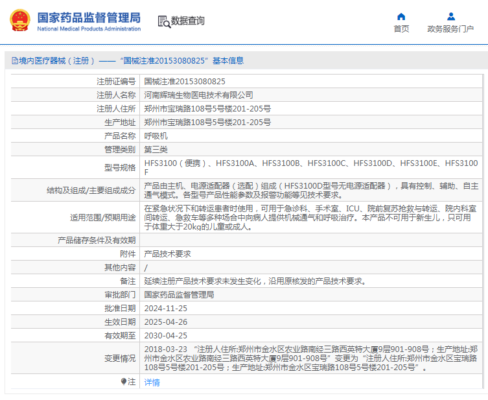Click the approval date 2024-11-25
Image resolution: width=488 pixels, height=400 pixels.
(x=165, y=309)
